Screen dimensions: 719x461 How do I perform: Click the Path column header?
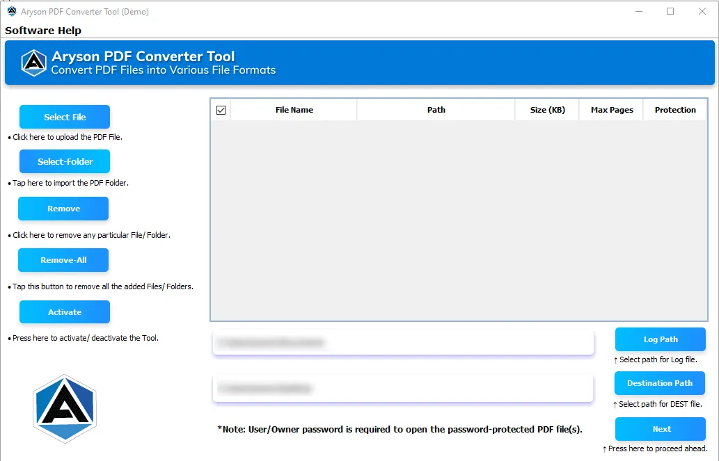pos(436,110)
